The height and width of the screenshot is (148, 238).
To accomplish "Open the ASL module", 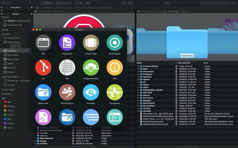I will [x=43, y=43].
